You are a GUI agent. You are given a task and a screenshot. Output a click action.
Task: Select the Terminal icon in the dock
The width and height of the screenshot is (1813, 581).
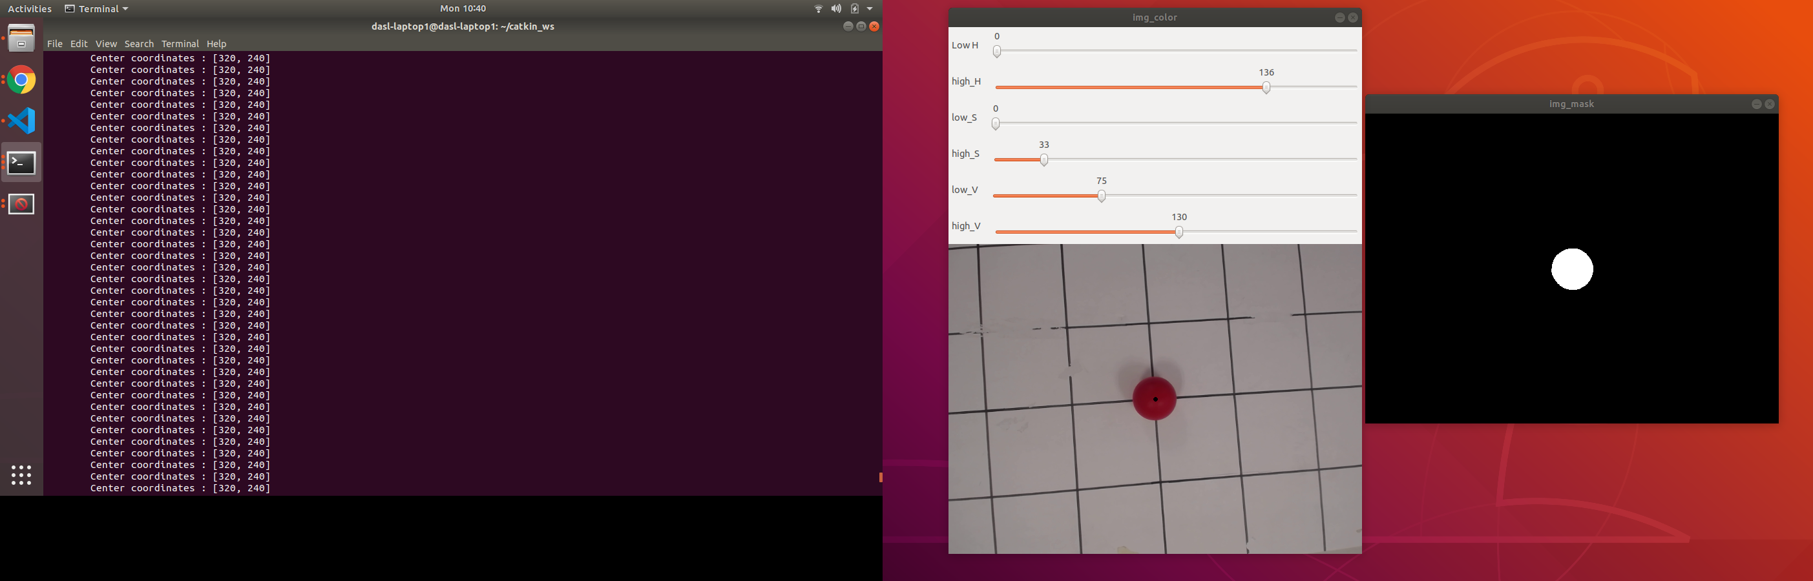[x=21, y=163]
